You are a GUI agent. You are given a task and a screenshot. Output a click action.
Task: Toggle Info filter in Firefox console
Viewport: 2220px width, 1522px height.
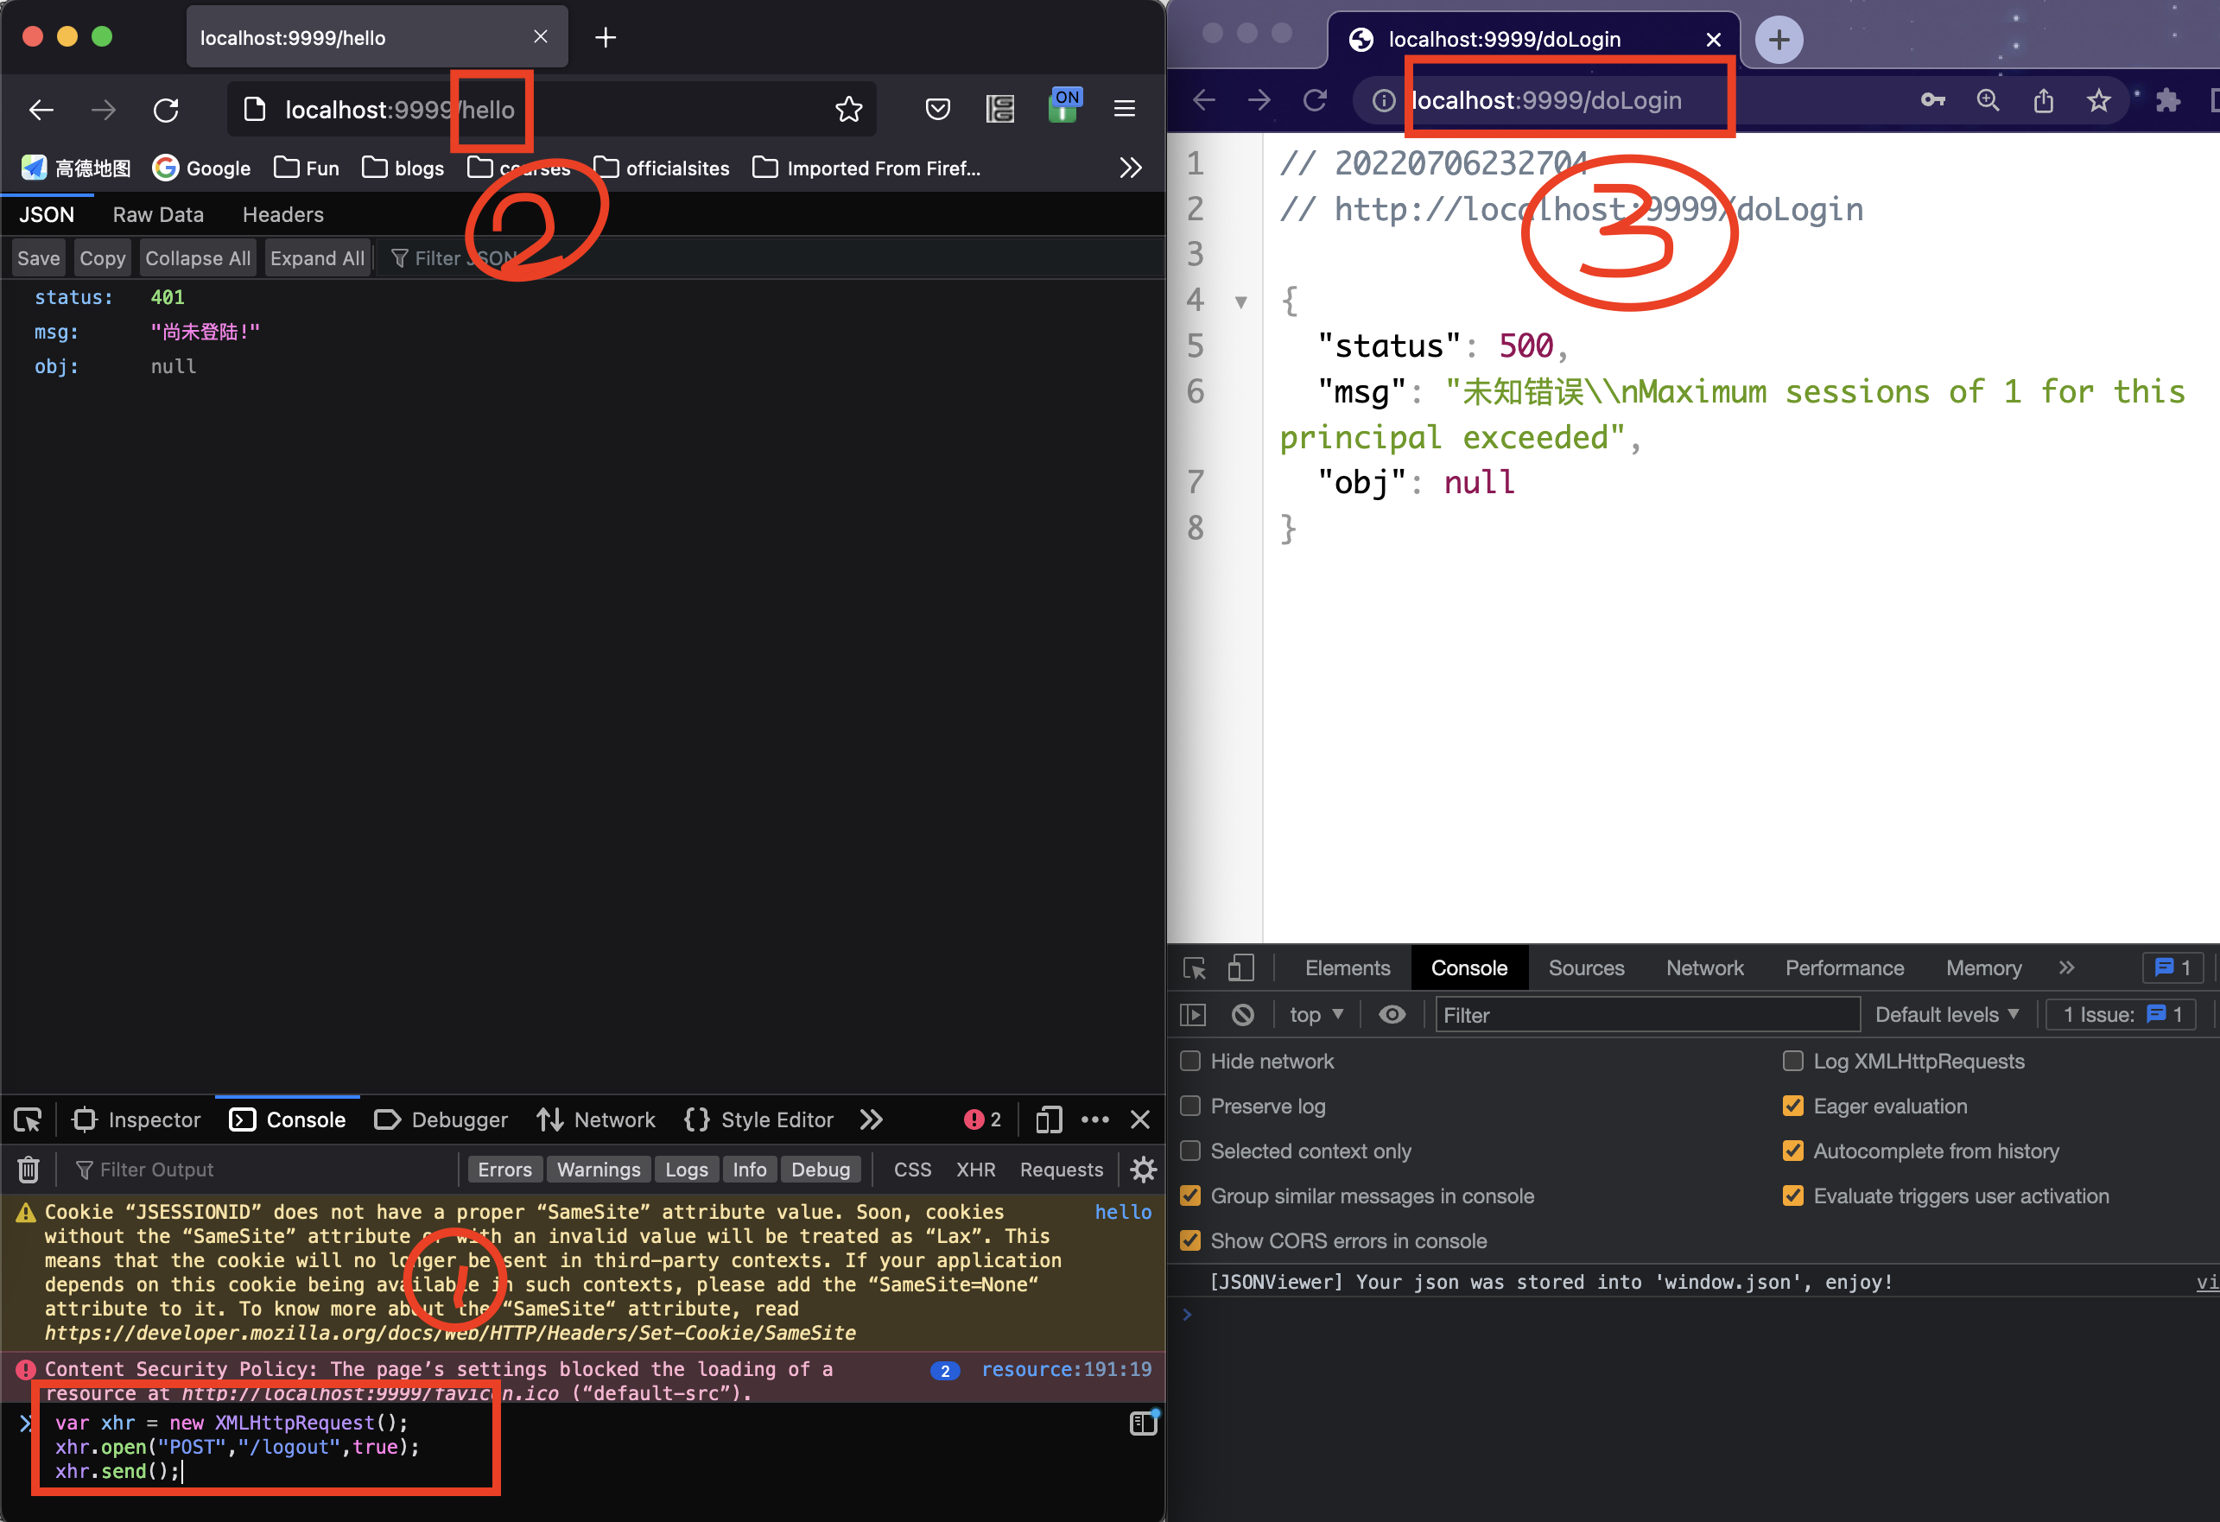[750, 1170]
